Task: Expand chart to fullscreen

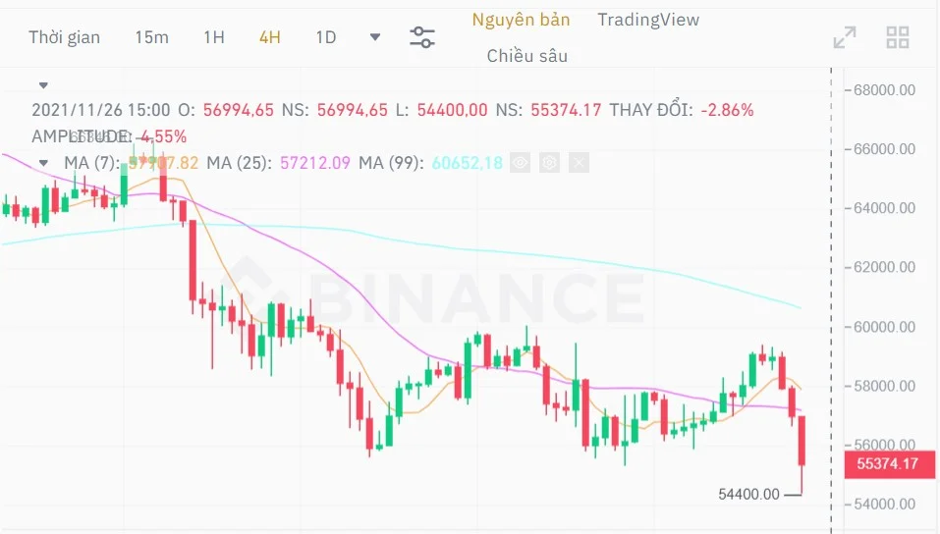Action: 844,37
